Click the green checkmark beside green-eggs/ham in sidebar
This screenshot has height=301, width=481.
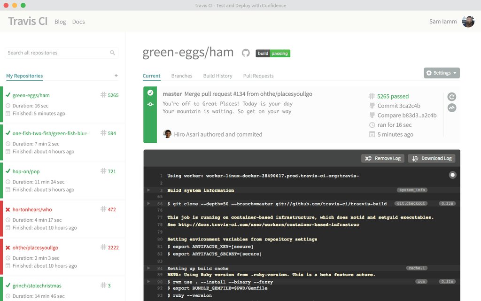(x=8, y=95)
